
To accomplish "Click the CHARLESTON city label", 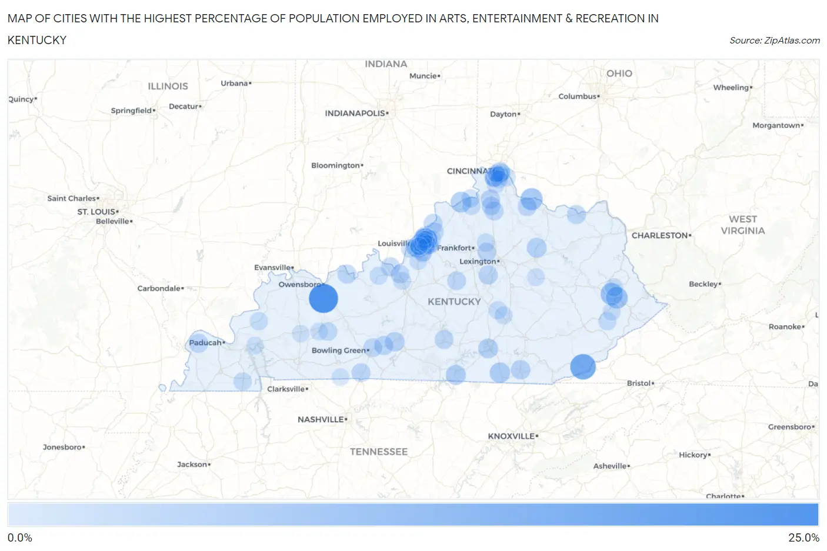I will click(x=659, y=236).
